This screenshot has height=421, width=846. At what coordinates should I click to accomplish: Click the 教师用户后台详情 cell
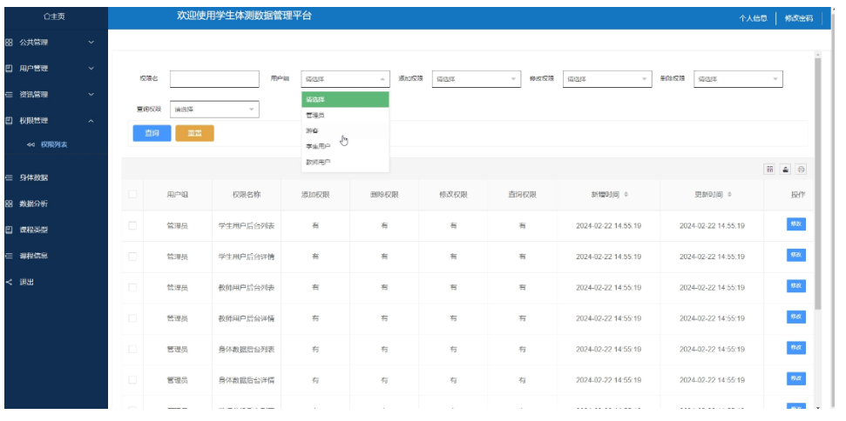click(x=247, y=318)
